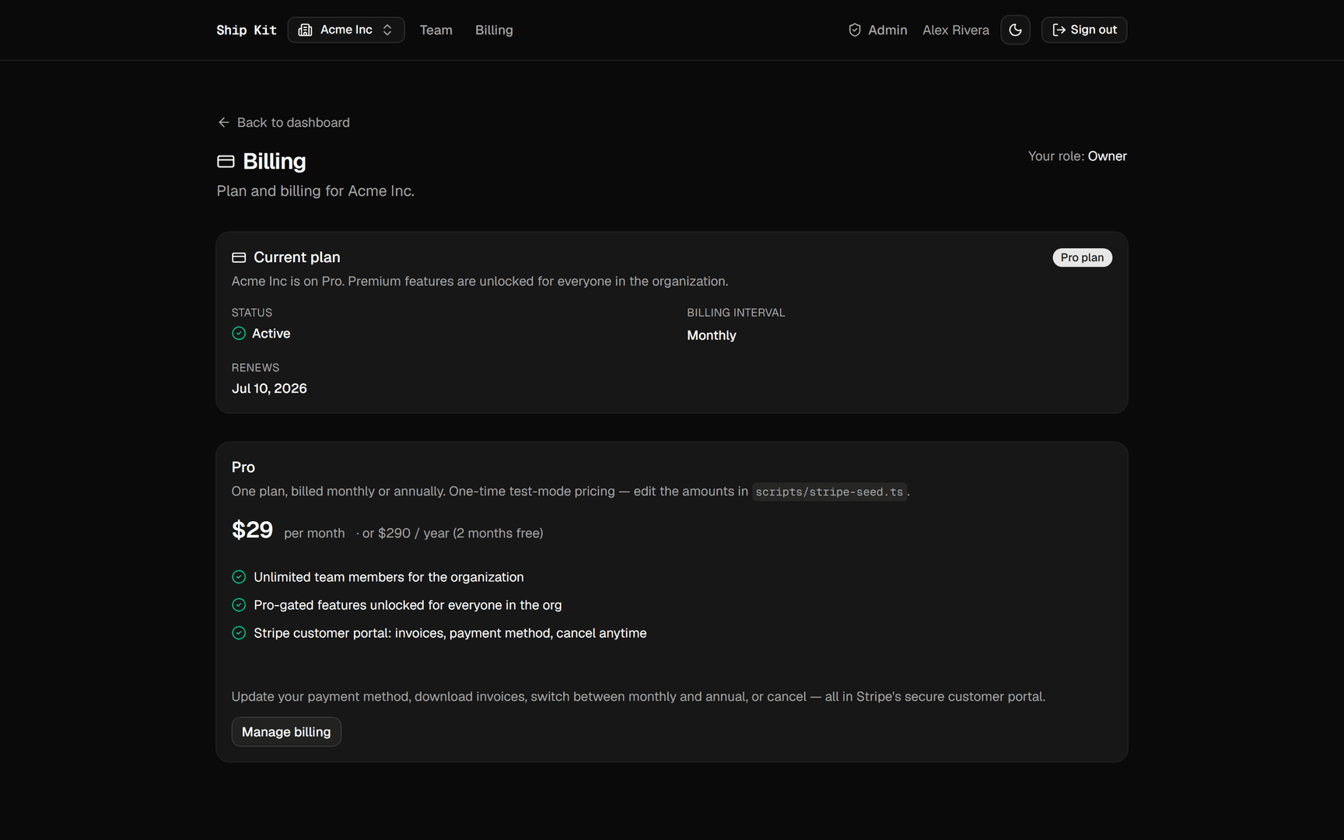The image size is (1344, 840).
Task: Click the Admin shield icon
Action: point(855,30)
